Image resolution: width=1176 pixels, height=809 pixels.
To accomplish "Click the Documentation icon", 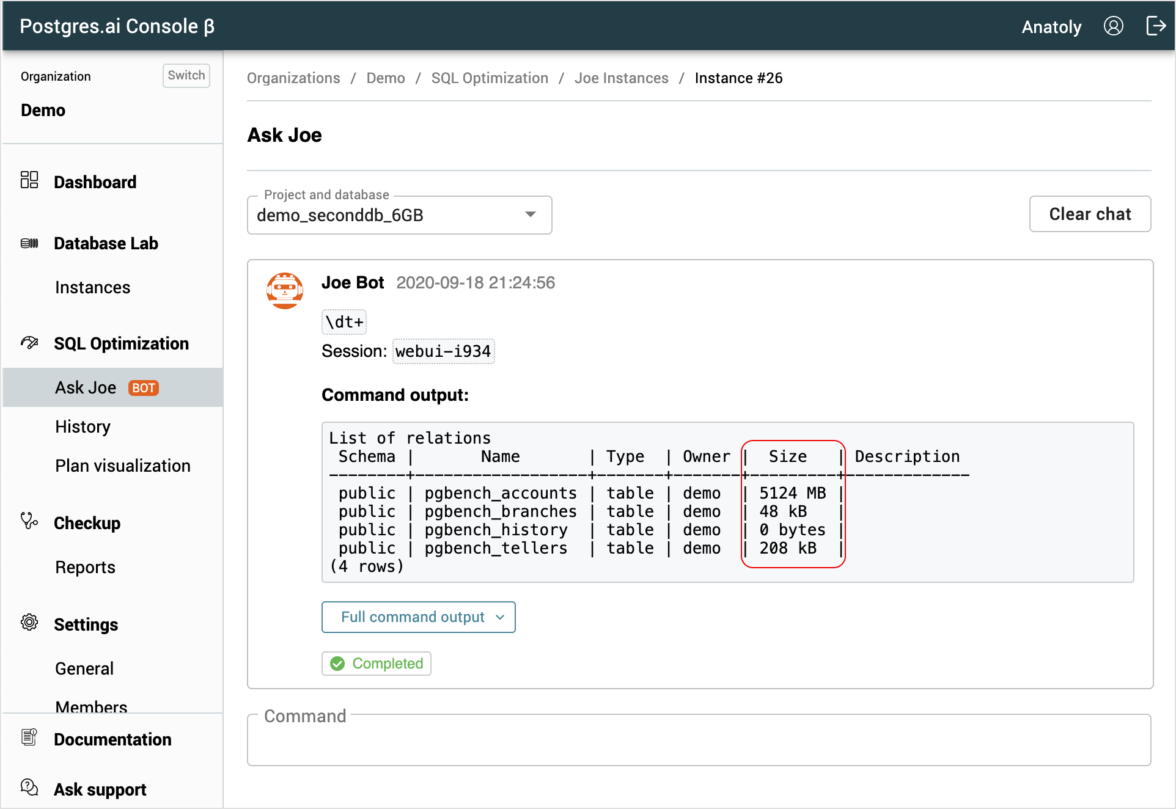I will tap(29, 737).
